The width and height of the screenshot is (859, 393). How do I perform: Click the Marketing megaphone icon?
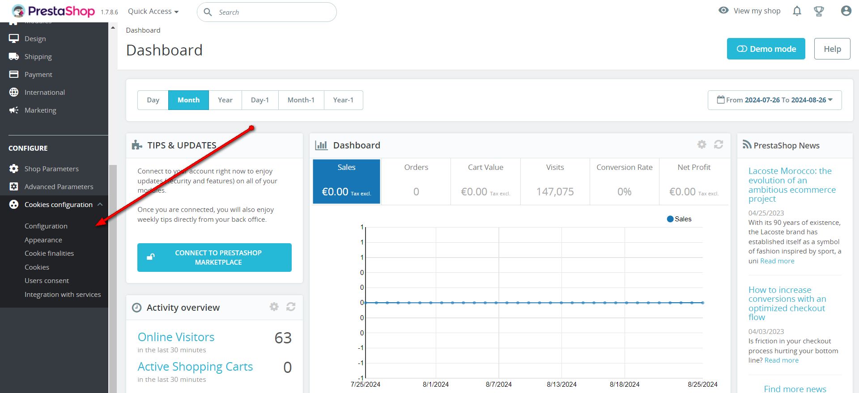tap(14, 110)
